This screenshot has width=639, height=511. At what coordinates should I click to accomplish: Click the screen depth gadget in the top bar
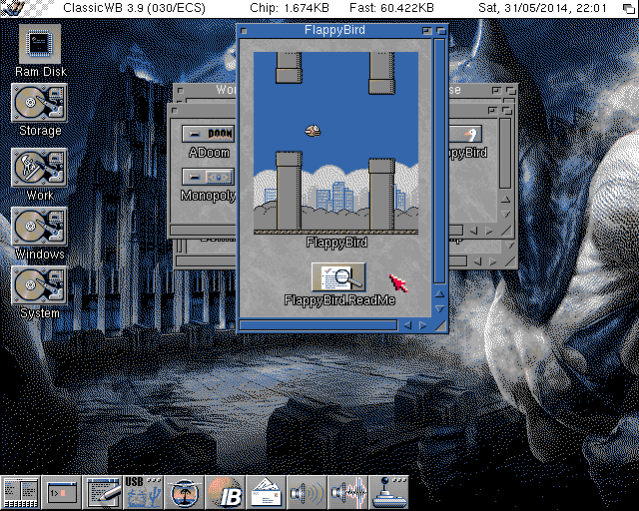pos(629,8)
